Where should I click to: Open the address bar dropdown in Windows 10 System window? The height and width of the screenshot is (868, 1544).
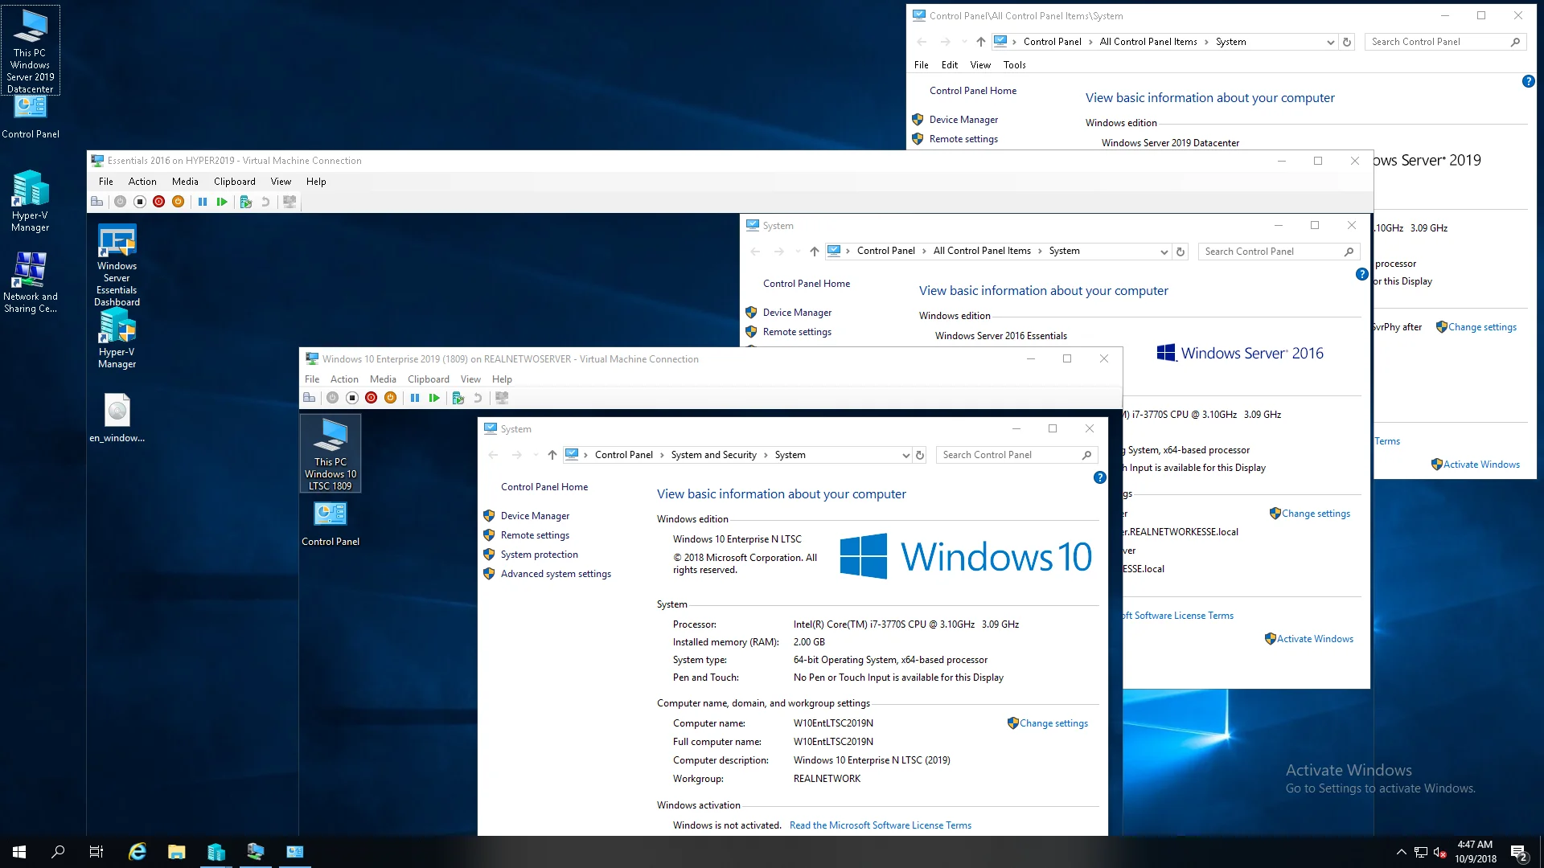point(905,455)
